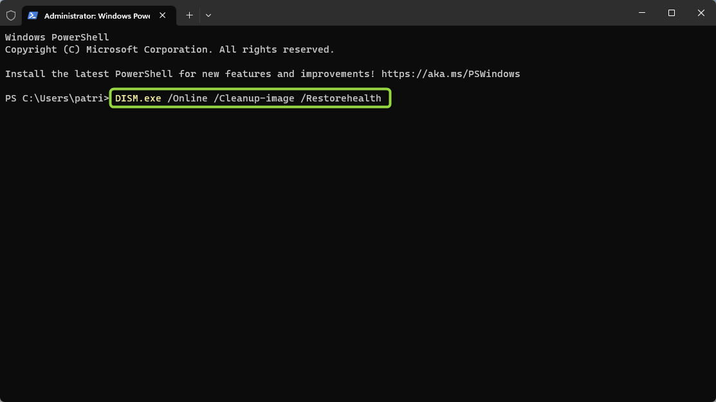The height and width of the screenshot is (402, 716).
Task: Select the Administrator: Windows PowerShell tab title
Action: (x=96, y=16)
